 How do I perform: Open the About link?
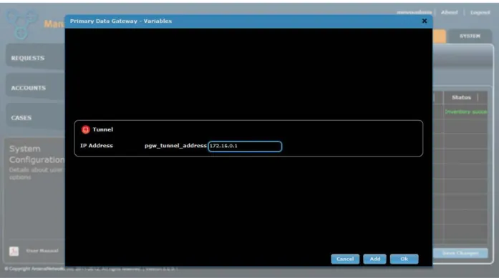coord(450,12)
